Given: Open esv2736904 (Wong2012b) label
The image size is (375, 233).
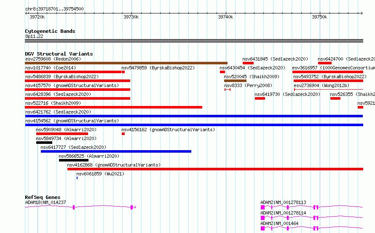Looking at the screenshot, I should point(321,85).
